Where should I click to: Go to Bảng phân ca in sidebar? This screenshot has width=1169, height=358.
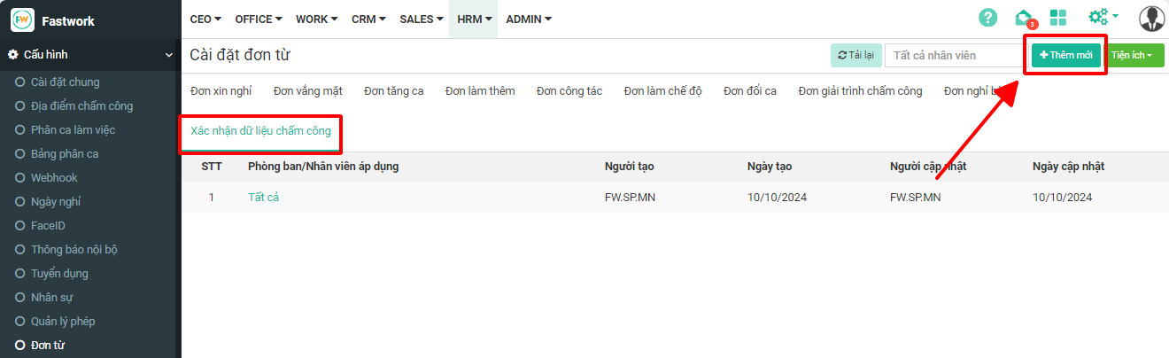point(65,154)
